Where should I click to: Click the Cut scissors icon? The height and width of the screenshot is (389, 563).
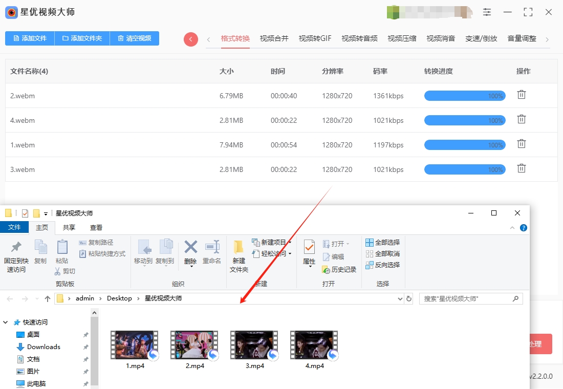(57, 271)
